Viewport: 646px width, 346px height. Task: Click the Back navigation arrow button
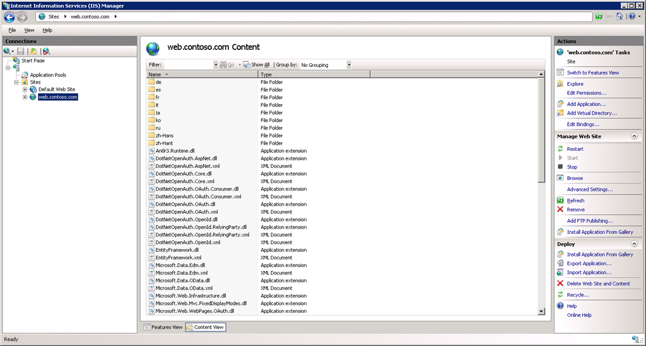[x=9, y=17]
